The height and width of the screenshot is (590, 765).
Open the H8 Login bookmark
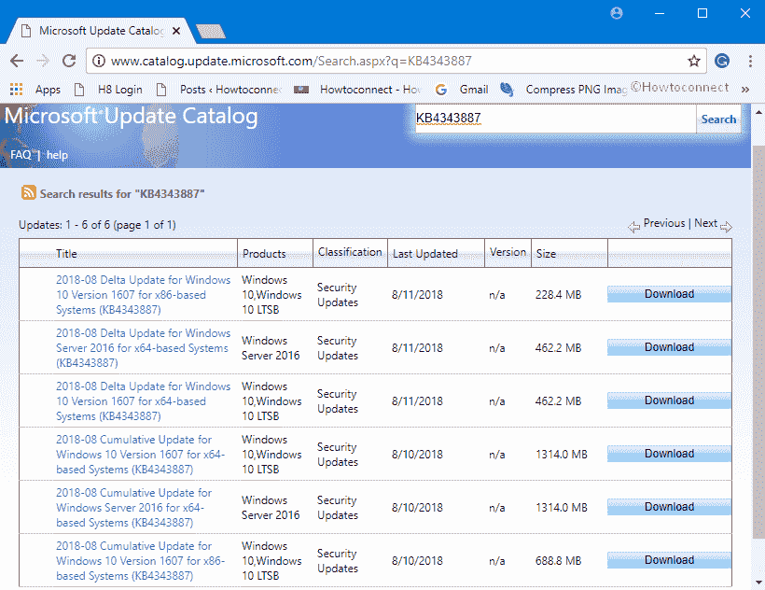point(108,90)
